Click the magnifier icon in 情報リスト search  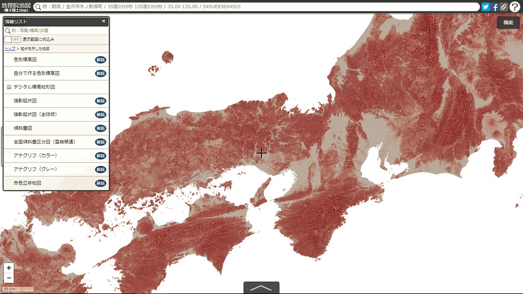click(7, 31)
